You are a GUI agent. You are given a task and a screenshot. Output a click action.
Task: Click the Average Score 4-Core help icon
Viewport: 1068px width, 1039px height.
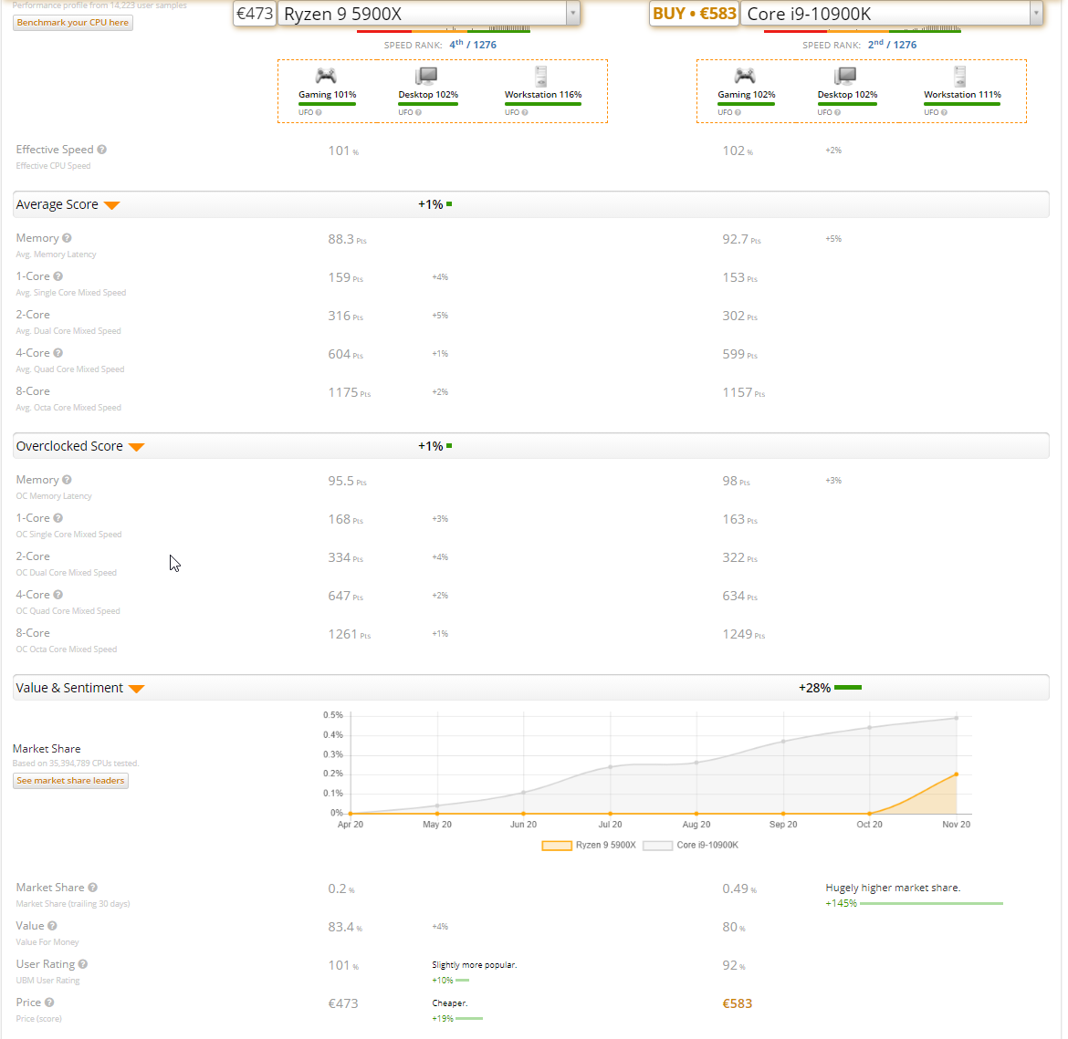58,353
